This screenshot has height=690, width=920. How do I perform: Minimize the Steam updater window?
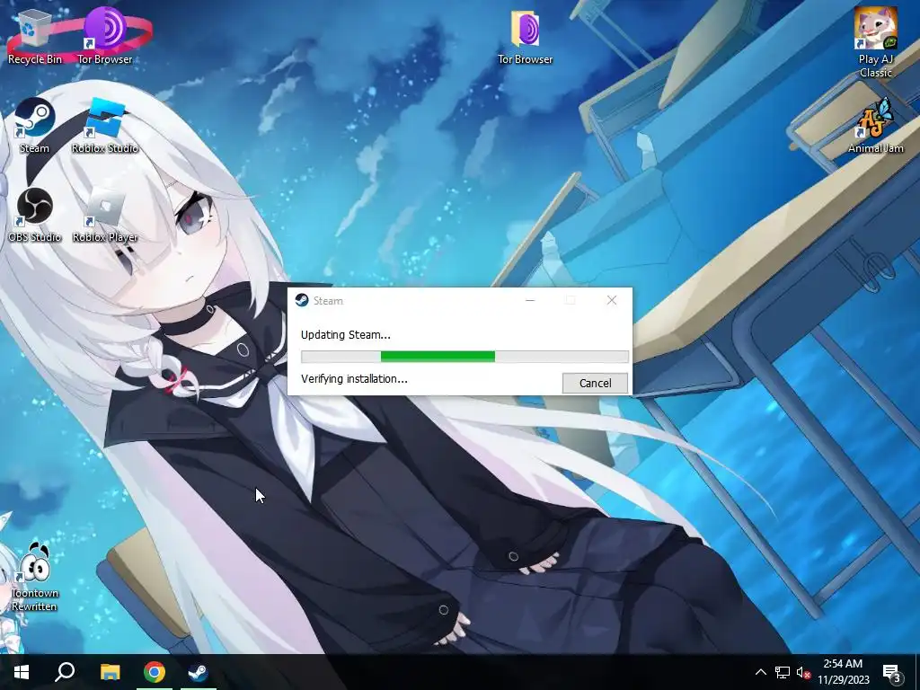tap(530, 300)
